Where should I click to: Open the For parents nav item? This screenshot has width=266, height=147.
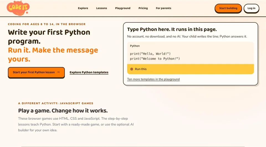163,8
